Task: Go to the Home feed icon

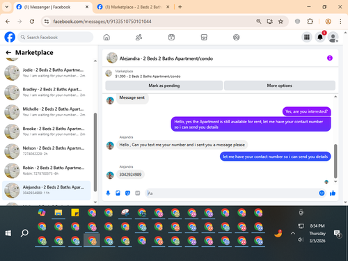Action: [x=106, y=37]
